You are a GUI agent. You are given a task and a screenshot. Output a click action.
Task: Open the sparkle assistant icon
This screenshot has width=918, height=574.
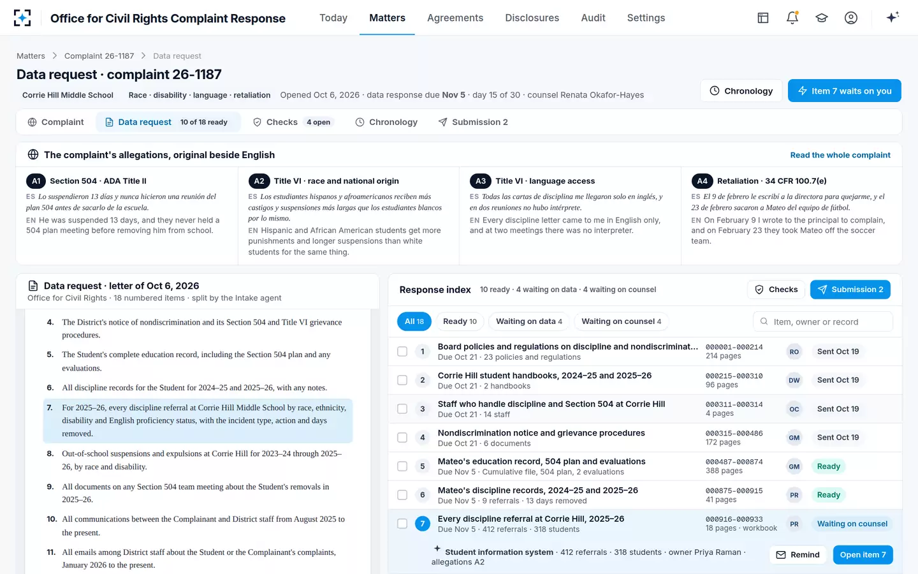(892, 17)
